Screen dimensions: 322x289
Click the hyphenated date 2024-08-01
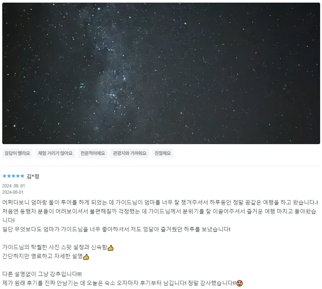13,192
